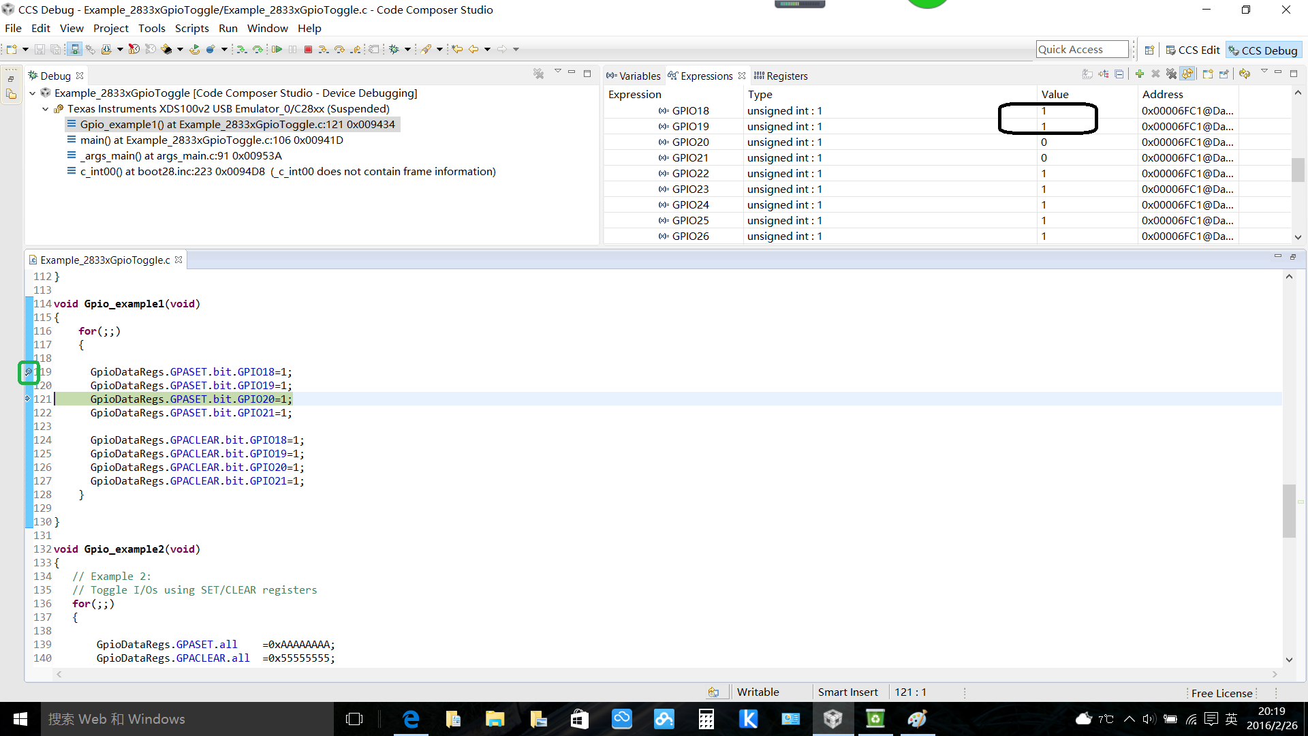Click the Load Program toolbar icon
This screenshot has width=1308, height=736.
click(x=106, y=49)
